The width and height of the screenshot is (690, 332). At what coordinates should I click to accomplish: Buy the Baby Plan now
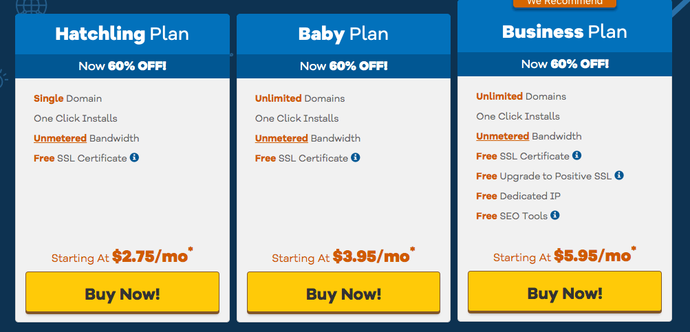pos(343,292)
